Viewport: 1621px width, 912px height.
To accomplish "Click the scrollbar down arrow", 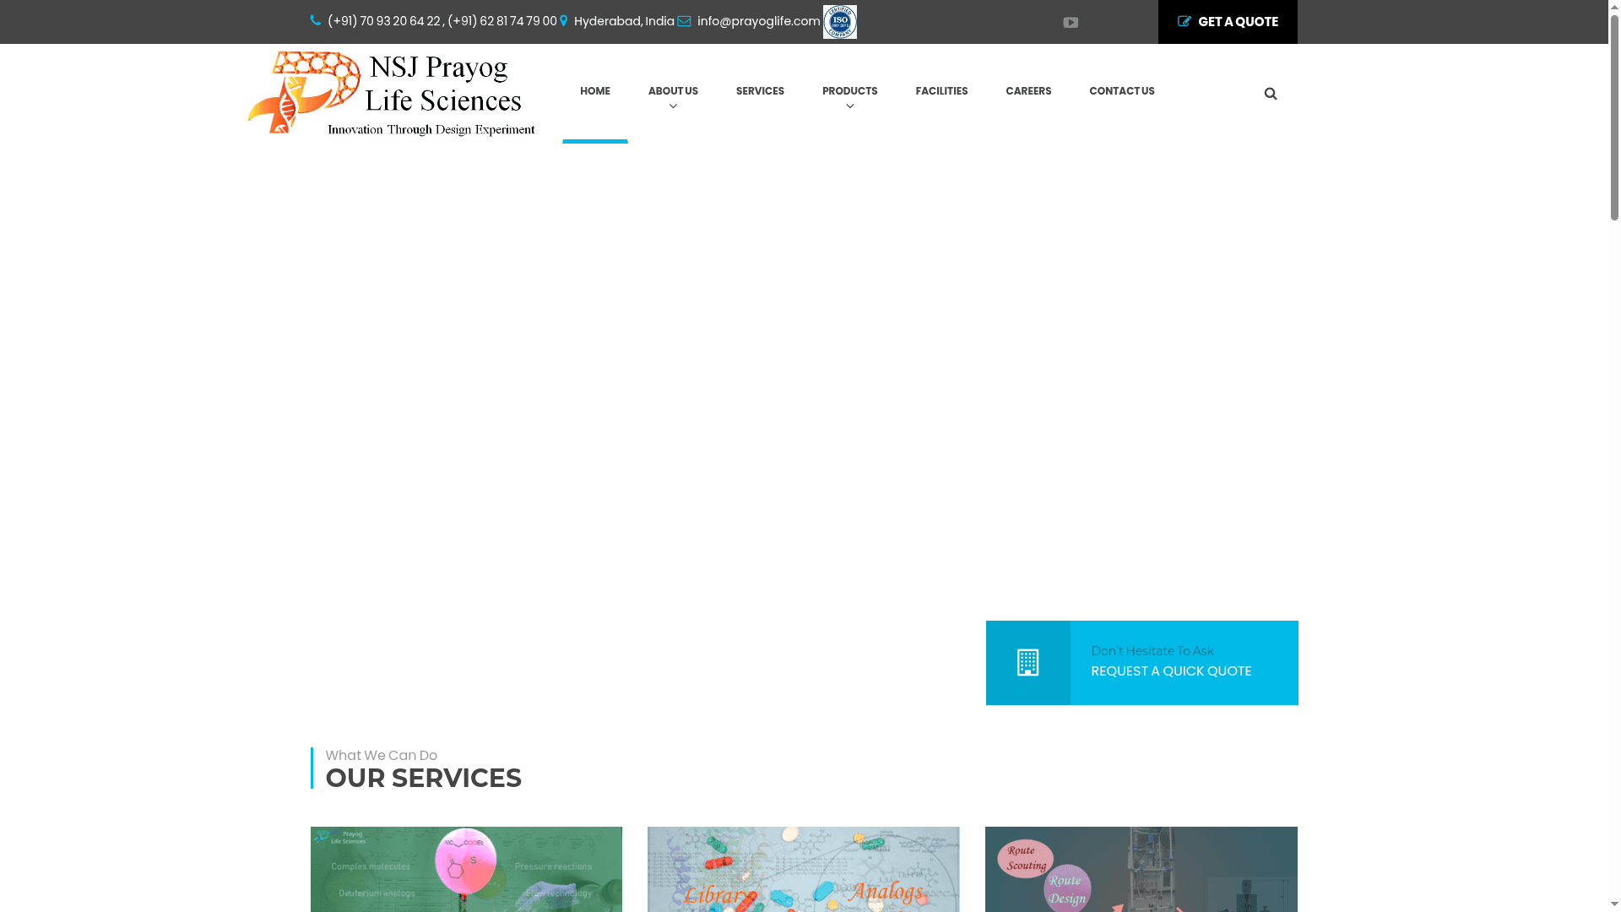I will coord(1613,903).
